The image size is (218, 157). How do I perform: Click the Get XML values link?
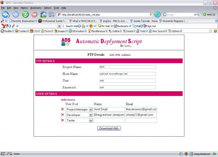[x=120, y=55]
